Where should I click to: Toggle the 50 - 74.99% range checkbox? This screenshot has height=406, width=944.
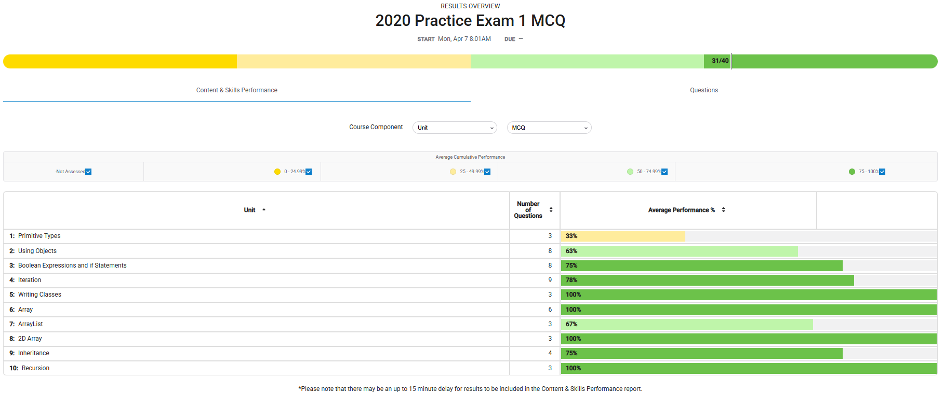(664, 172)
